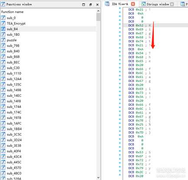Click DCB 0x54 ; T line
Screen dimensions: 188x180
[x=139, y=53]
